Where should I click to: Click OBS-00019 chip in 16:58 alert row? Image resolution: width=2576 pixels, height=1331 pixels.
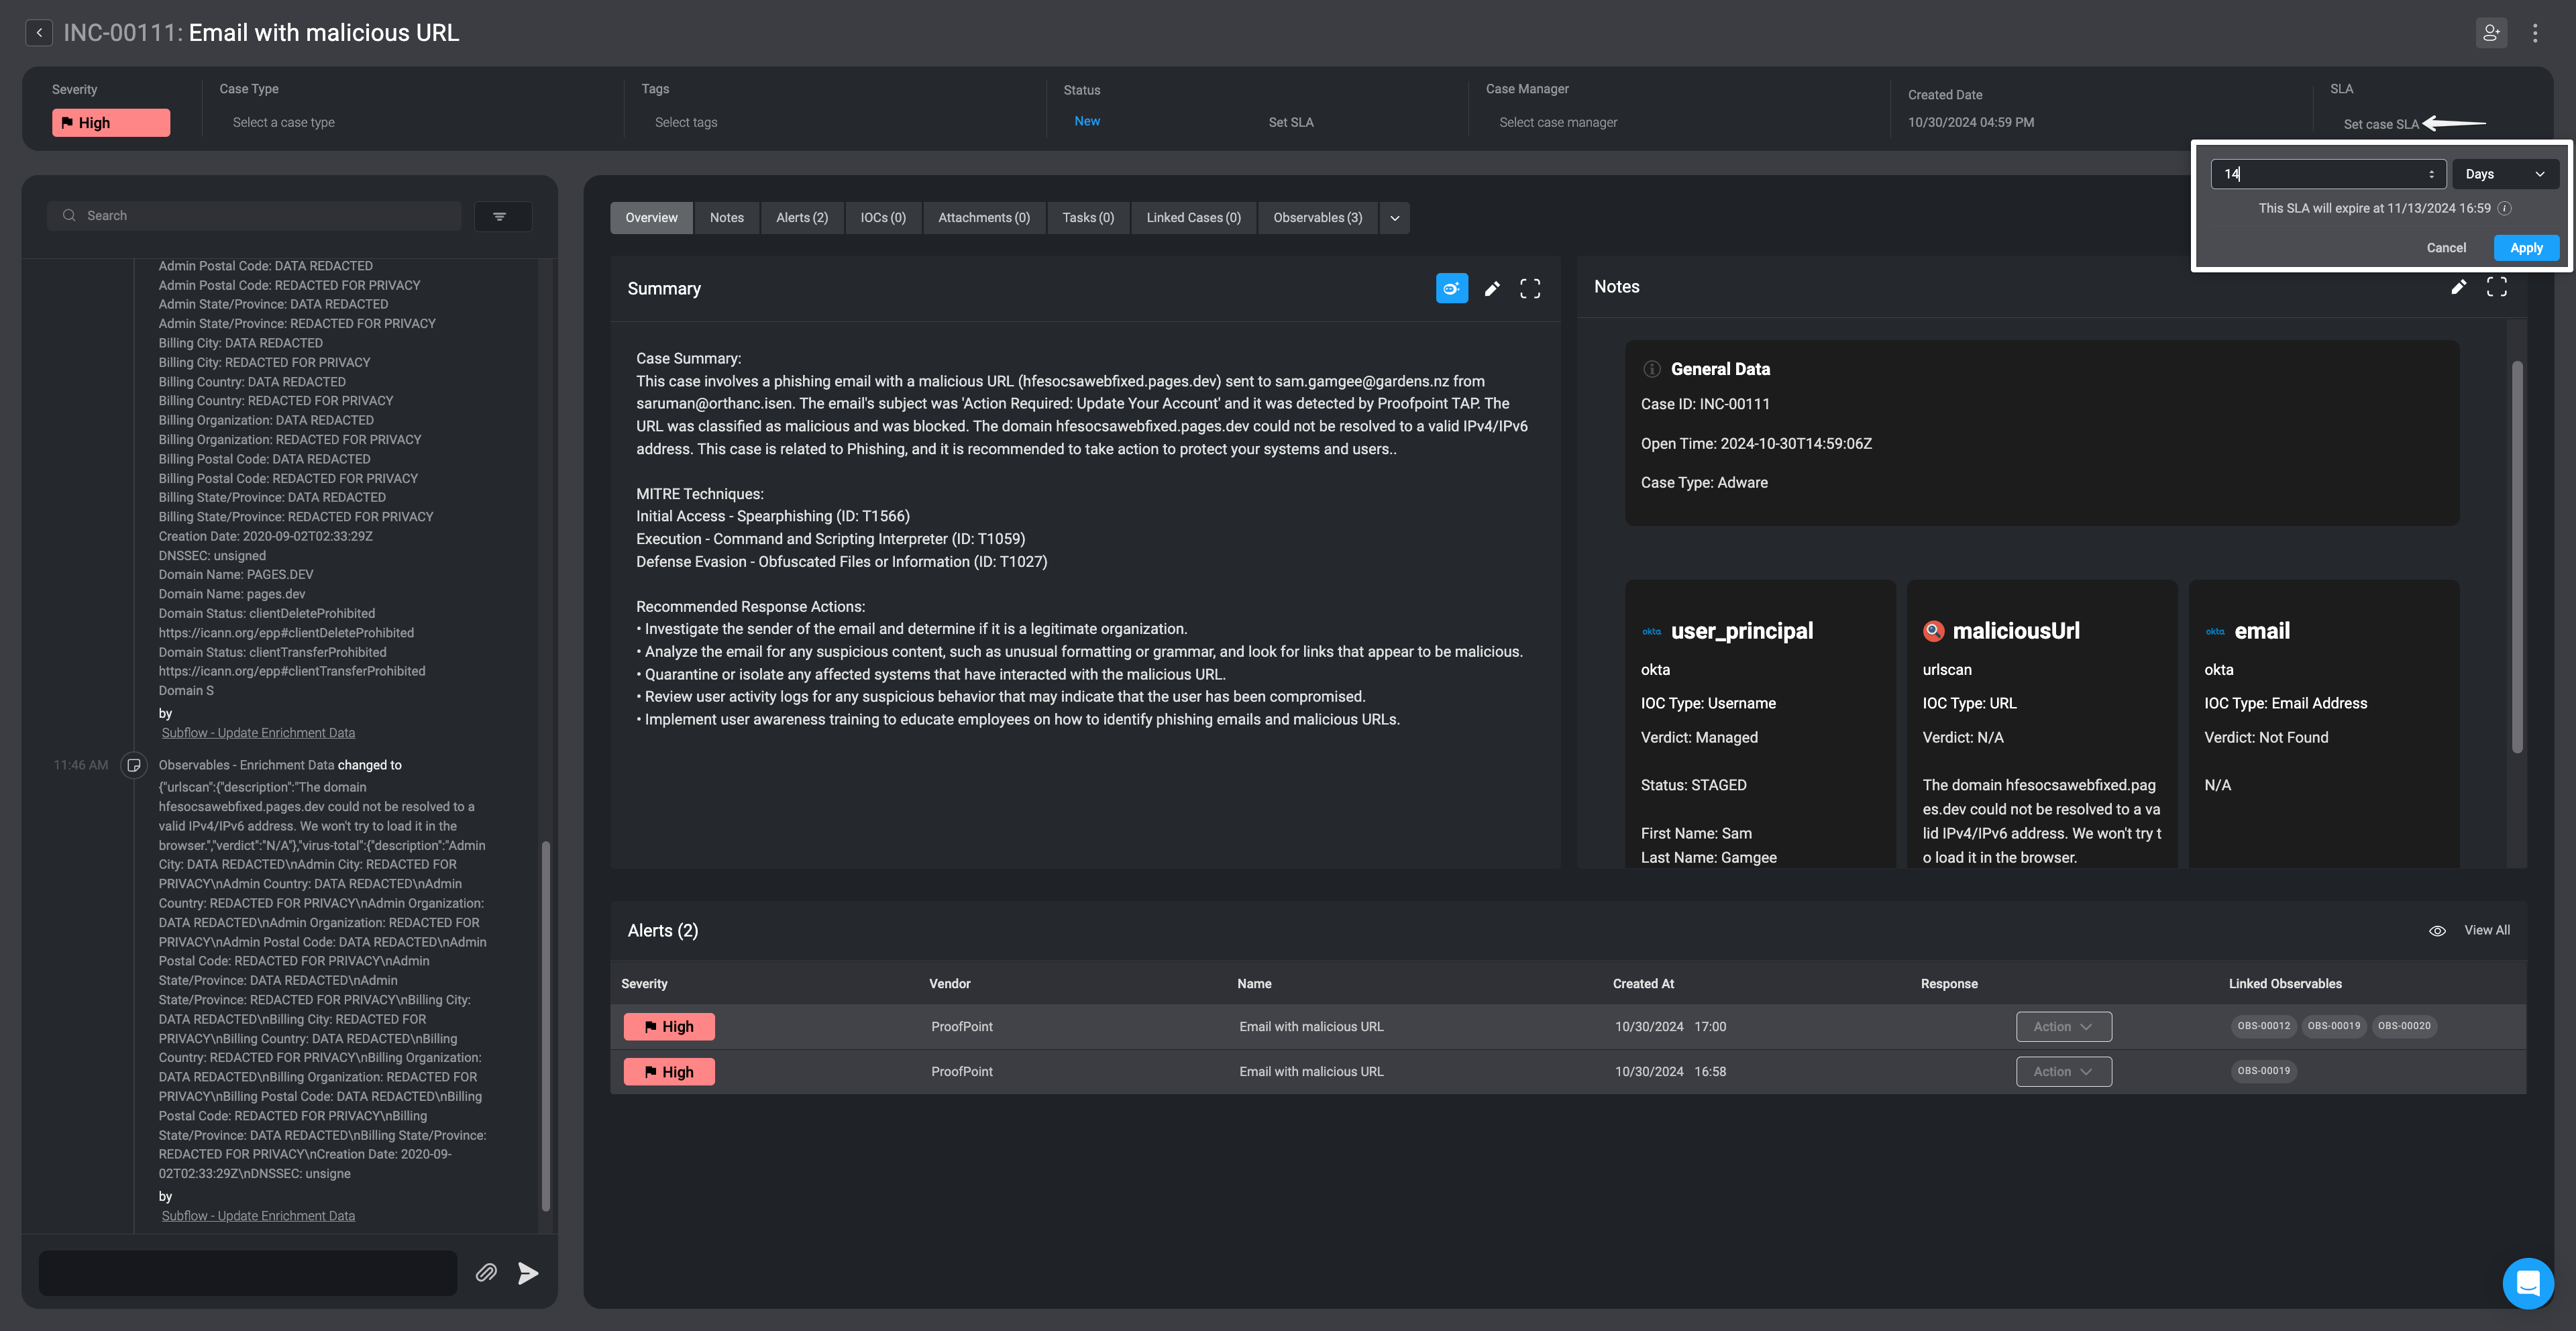tap(2263, 1071)
